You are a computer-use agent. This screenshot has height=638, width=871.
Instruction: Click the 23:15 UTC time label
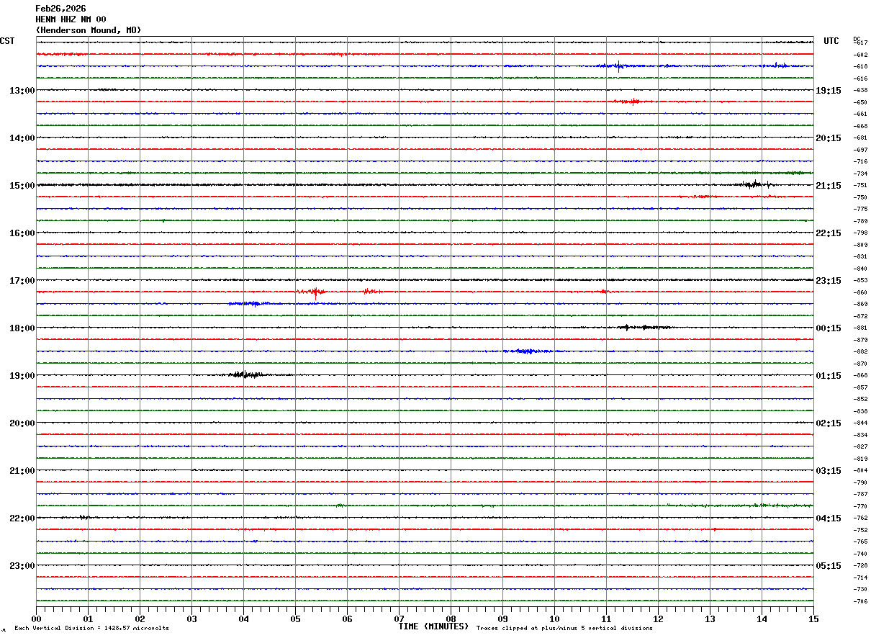click(x=829, y=281)
